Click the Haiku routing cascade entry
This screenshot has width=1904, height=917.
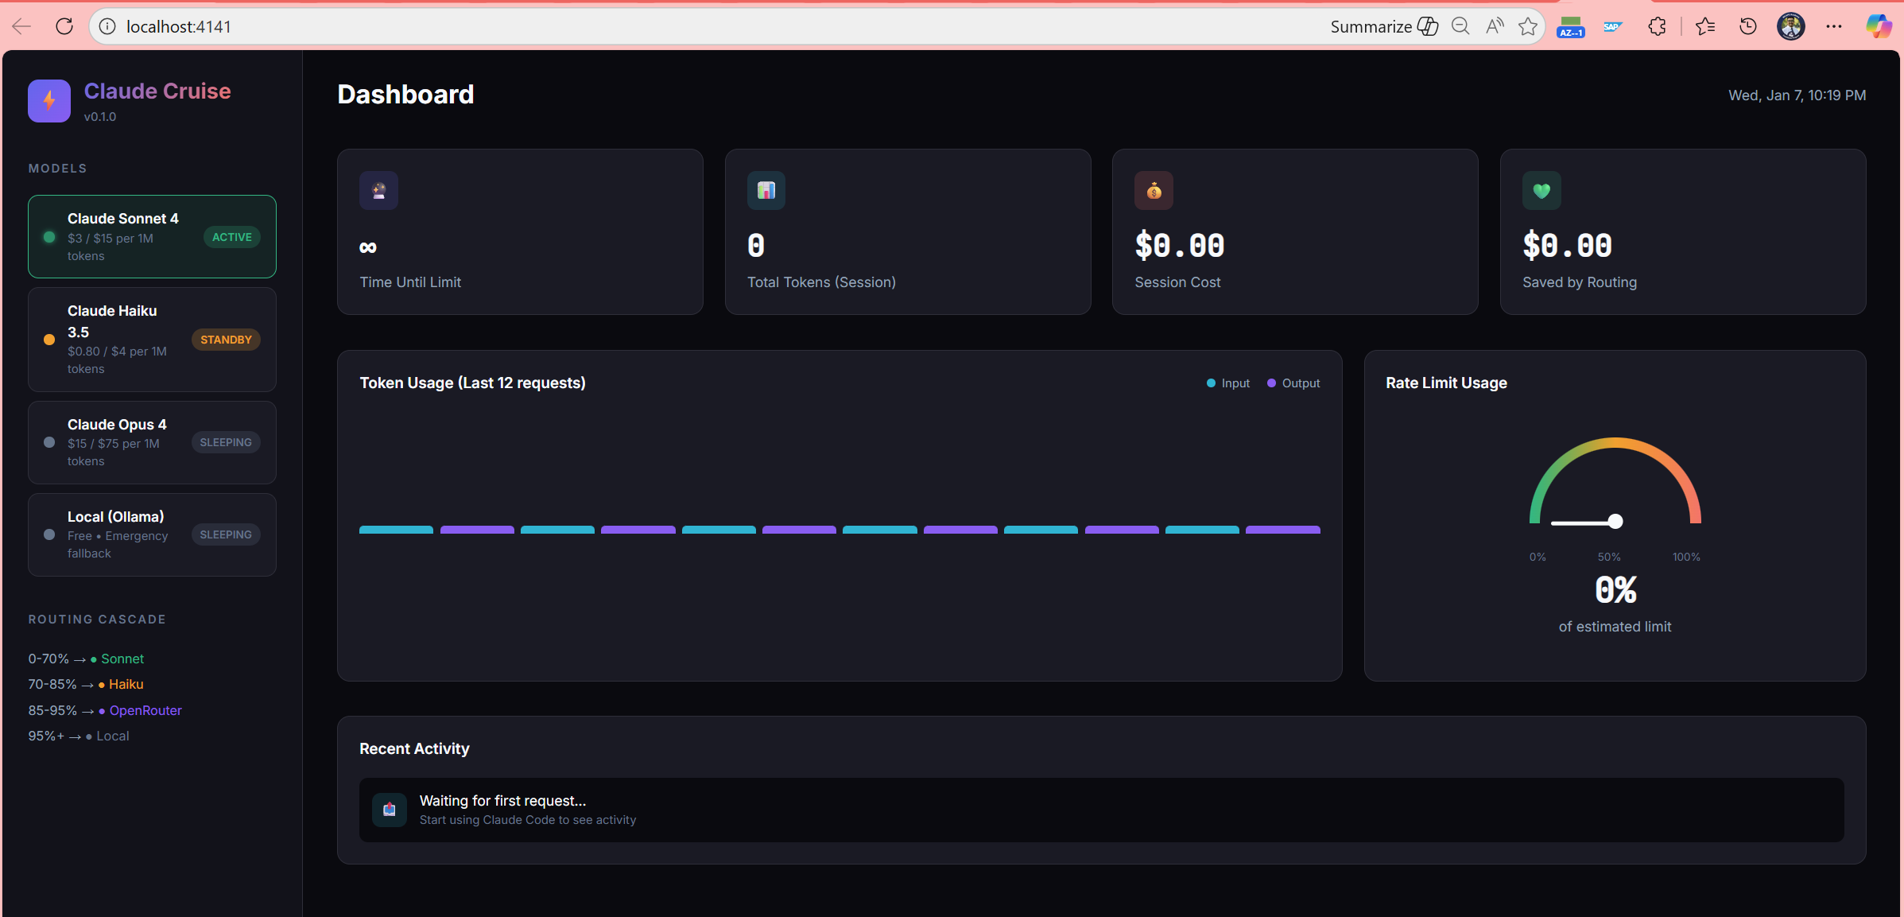pos(86,684)
